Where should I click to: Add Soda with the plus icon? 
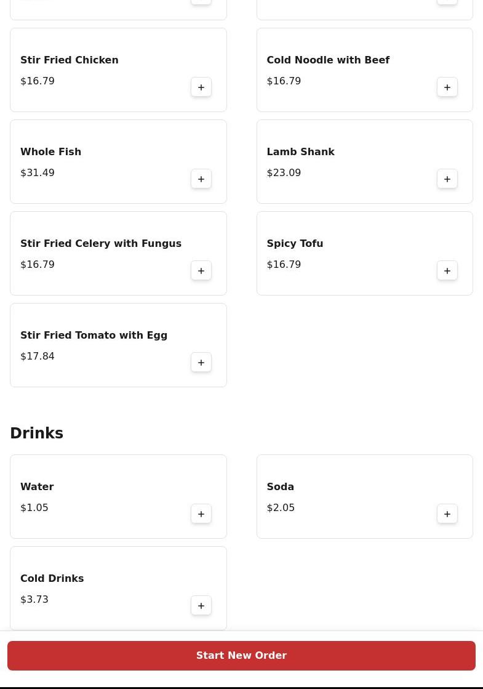click(447, 514)
